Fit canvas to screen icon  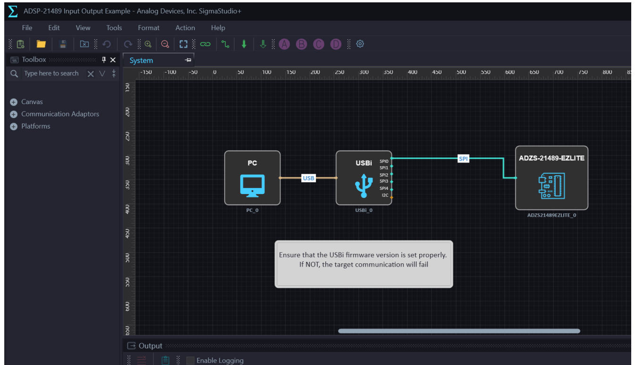click(183, 44)
